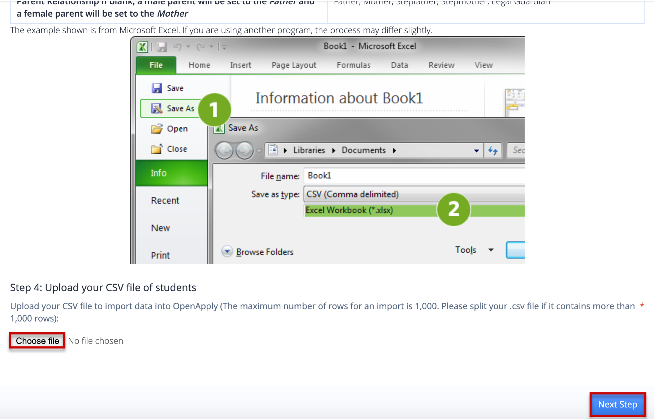Click the 'Information about Book1' heading

pyautogui.click(x=339, y=98)
